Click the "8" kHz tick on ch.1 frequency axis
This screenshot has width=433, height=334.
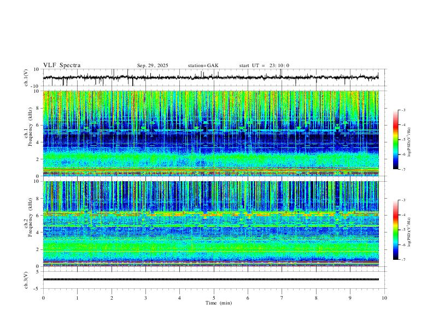click(x=38, y=108)
